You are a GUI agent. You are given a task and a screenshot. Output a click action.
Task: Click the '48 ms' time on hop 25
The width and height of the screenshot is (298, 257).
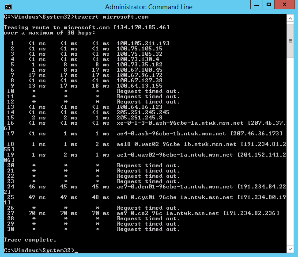tap(101, 197)
